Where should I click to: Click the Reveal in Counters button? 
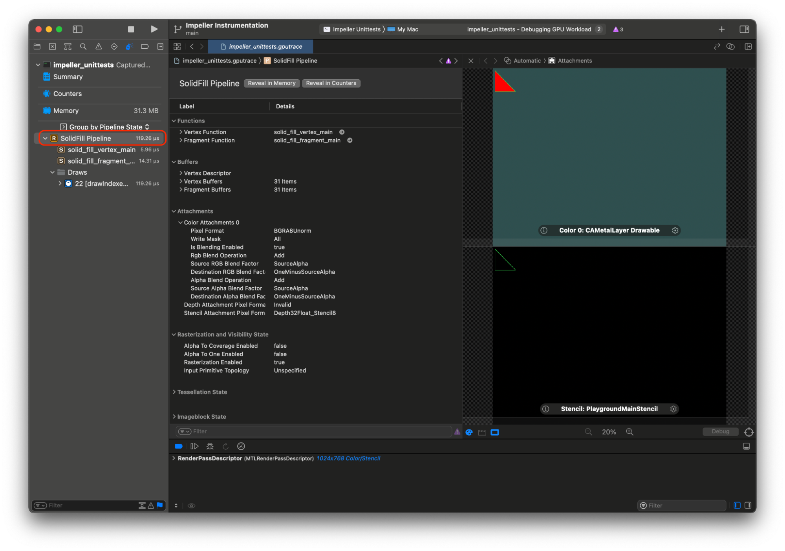click(331, 83)
